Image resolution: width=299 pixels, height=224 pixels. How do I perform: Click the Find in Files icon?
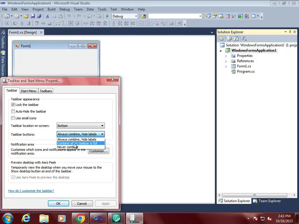coord(144,16)
